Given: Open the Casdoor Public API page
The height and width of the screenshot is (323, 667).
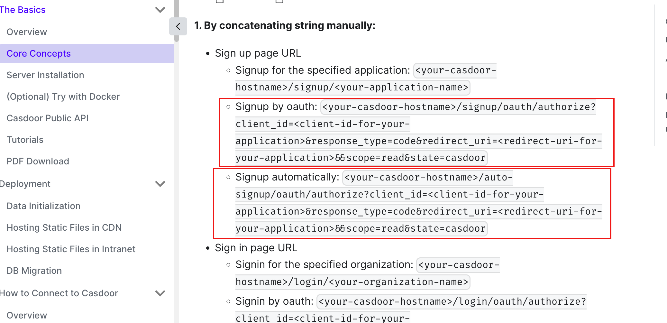Looking at the screenshot, I should [47, 118].
